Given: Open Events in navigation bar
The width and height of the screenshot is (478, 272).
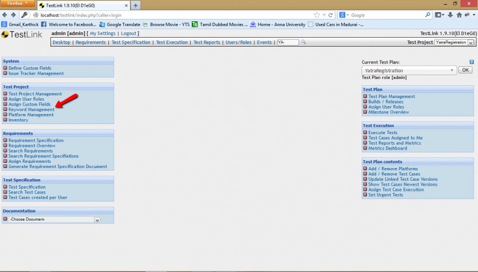Looking at the screenshot, I should click(264, 42).
